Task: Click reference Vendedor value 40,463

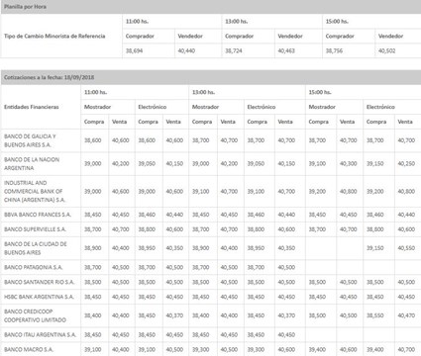Action: tap(286, 50)
